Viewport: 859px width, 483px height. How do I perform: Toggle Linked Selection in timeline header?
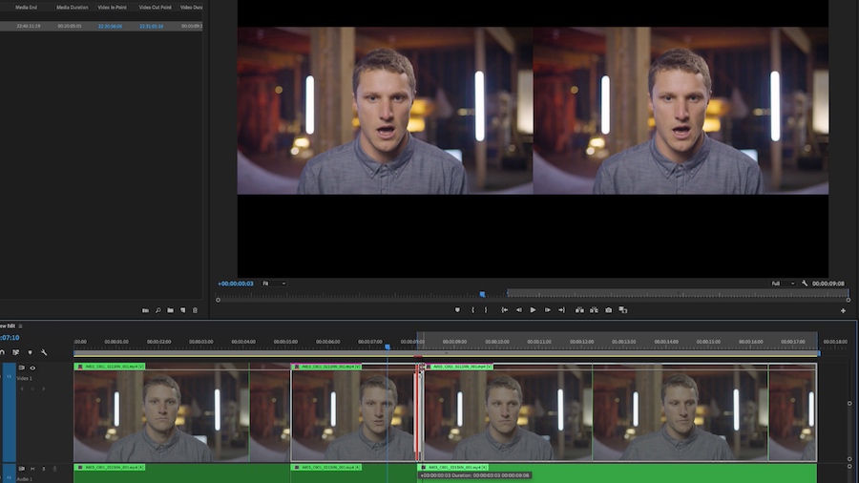(16, 352)
